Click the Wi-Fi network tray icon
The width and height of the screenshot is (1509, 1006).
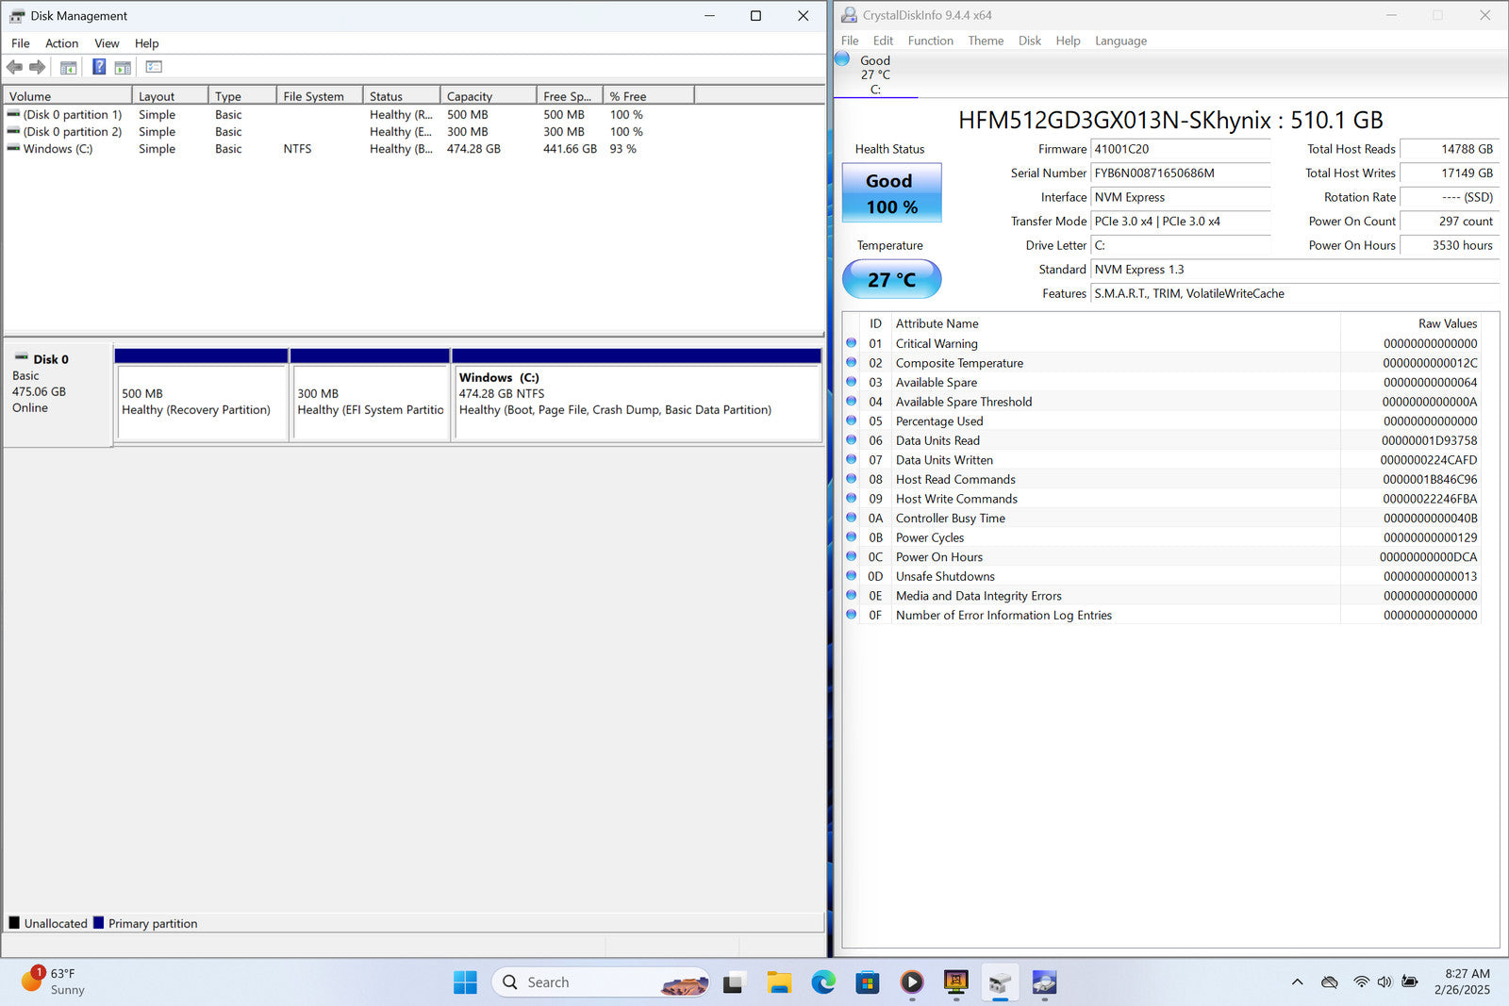(x=1361, y=981)
